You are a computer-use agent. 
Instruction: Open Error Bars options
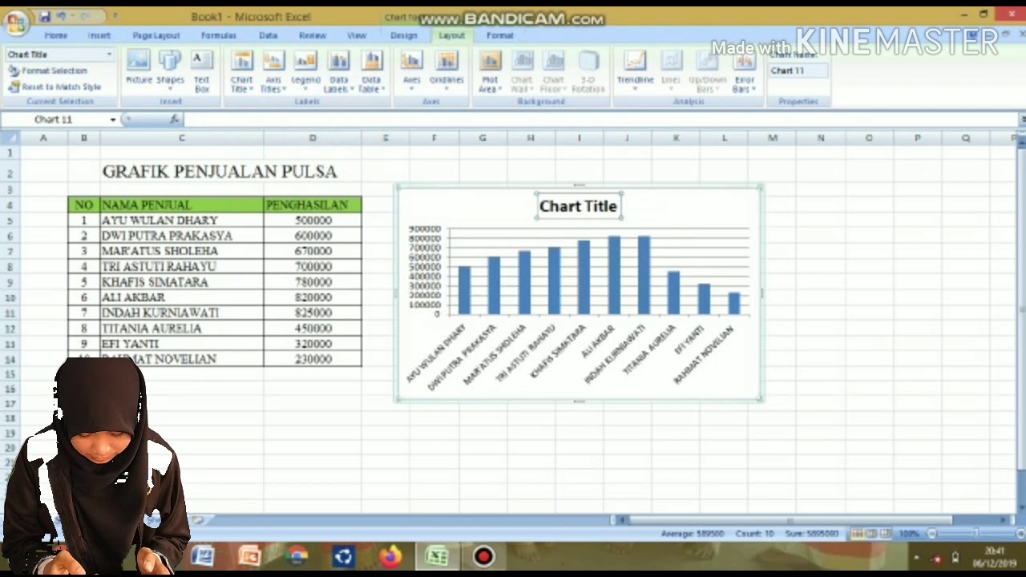click(x=745, y=72)
